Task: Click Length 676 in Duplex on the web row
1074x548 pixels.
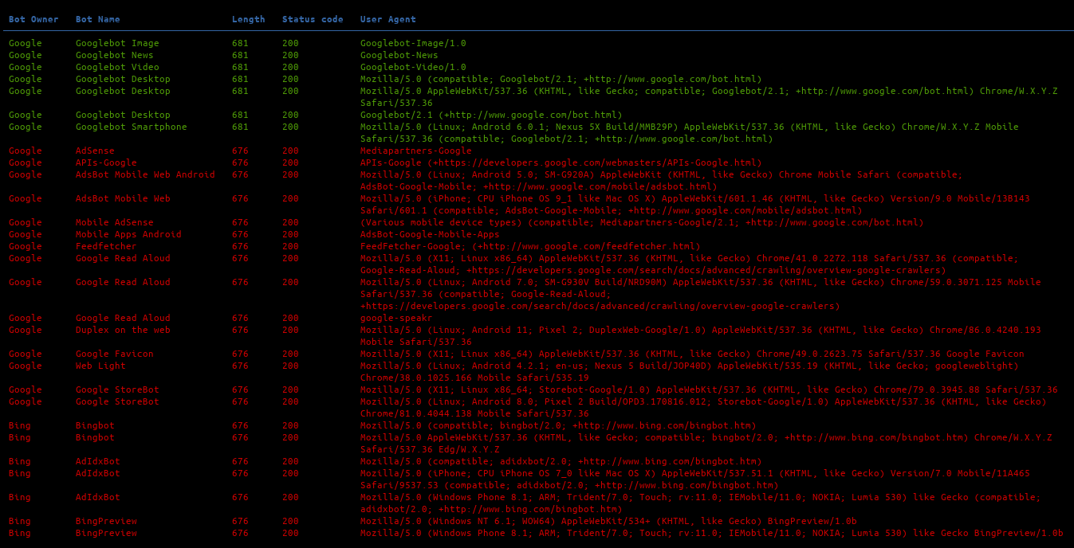Action: (240, 330)
